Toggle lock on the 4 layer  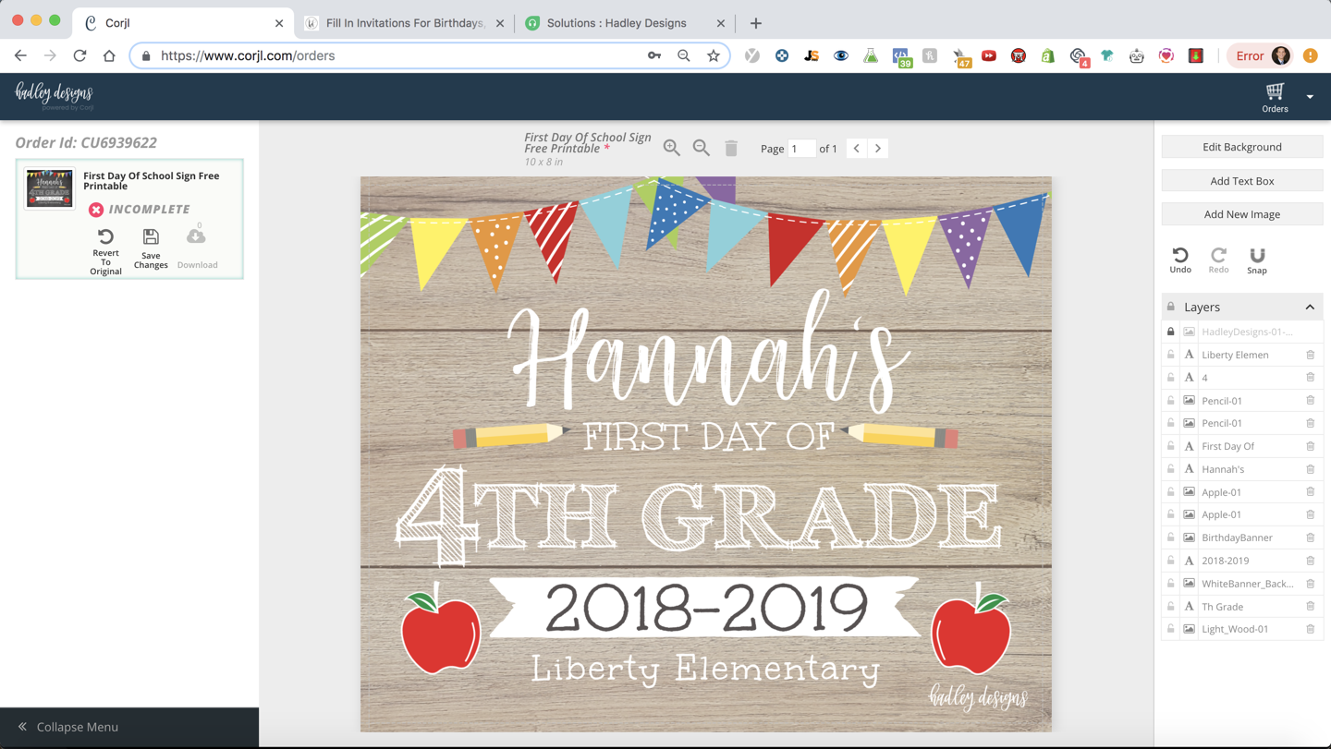pyautogui.click(x=1171, y=377)
